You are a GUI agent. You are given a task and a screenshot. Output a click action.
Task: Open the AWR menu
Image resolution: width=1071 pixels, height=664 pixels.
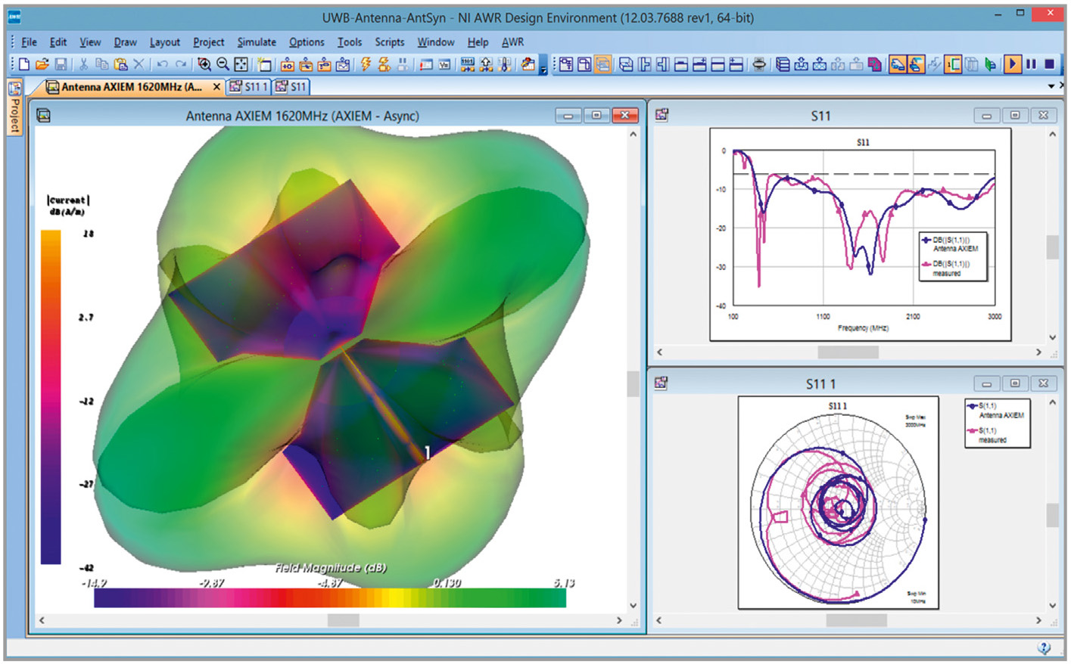tap(512, 42)
